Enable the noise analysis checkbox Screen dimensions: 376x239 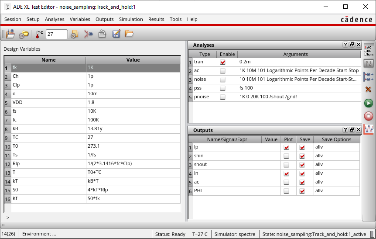coord(223,79)
